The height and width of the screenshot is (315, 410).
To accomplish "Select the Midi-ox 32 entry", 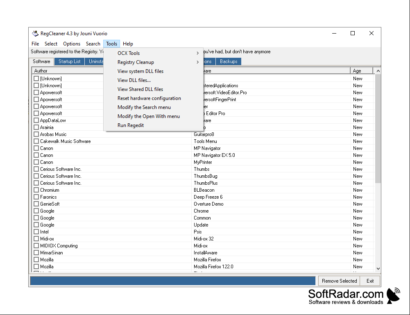I will (204, 239).
